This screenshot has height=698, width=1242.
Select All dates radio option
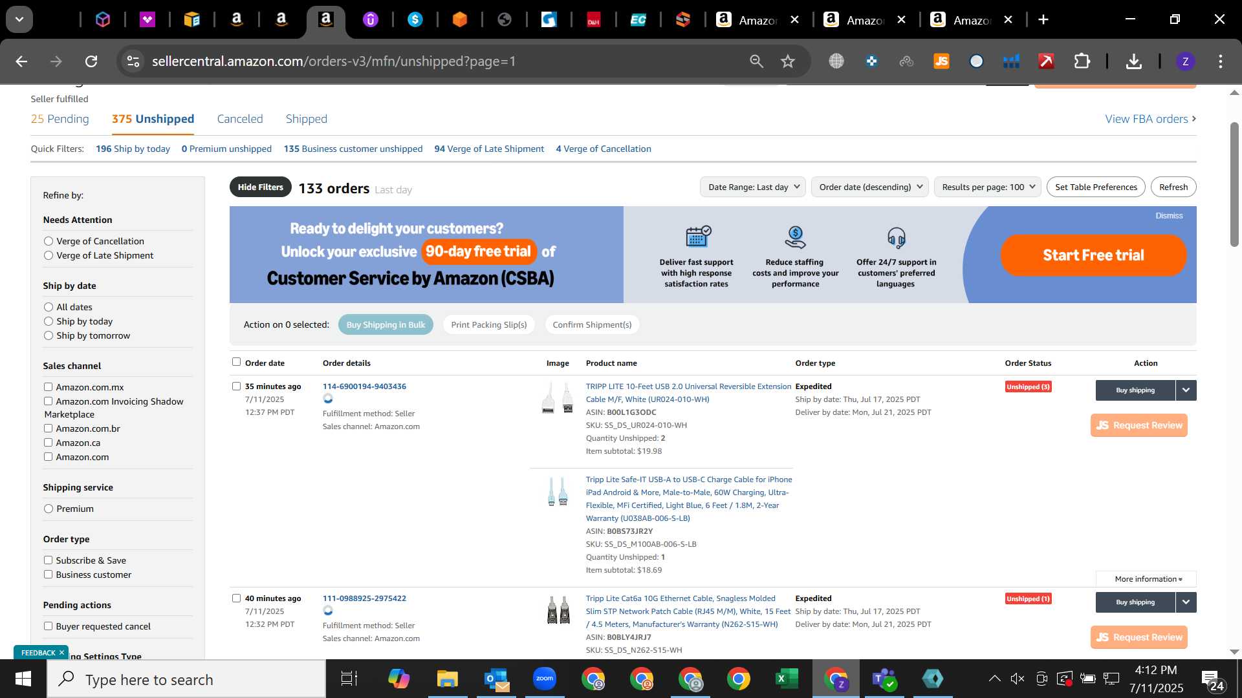49,307
